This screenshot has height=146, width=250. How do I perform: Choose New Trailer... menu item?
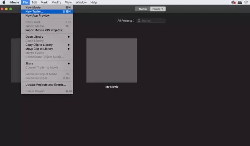(47, 11)
